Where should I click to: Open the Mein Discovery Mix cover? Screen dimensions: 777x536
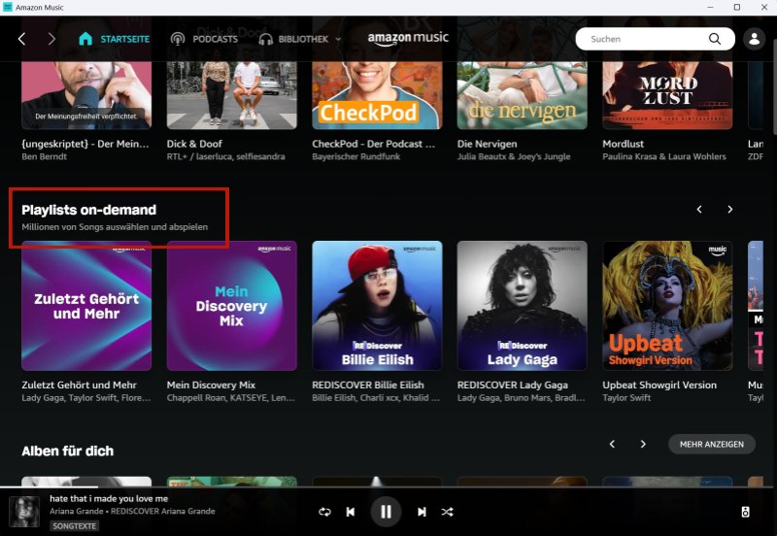pyautogui.click(x=232, y=306)
